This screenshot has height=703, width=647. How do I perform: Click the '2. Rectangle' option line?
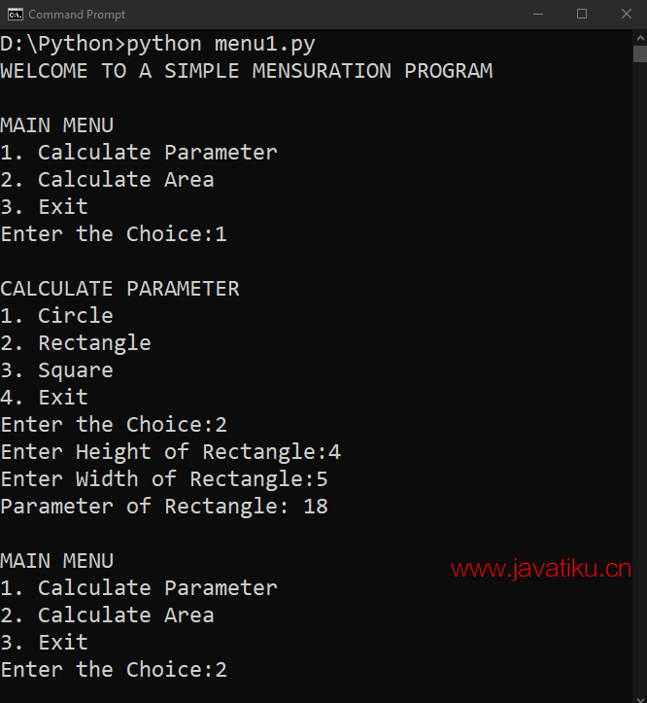click(x=76, y=343)
